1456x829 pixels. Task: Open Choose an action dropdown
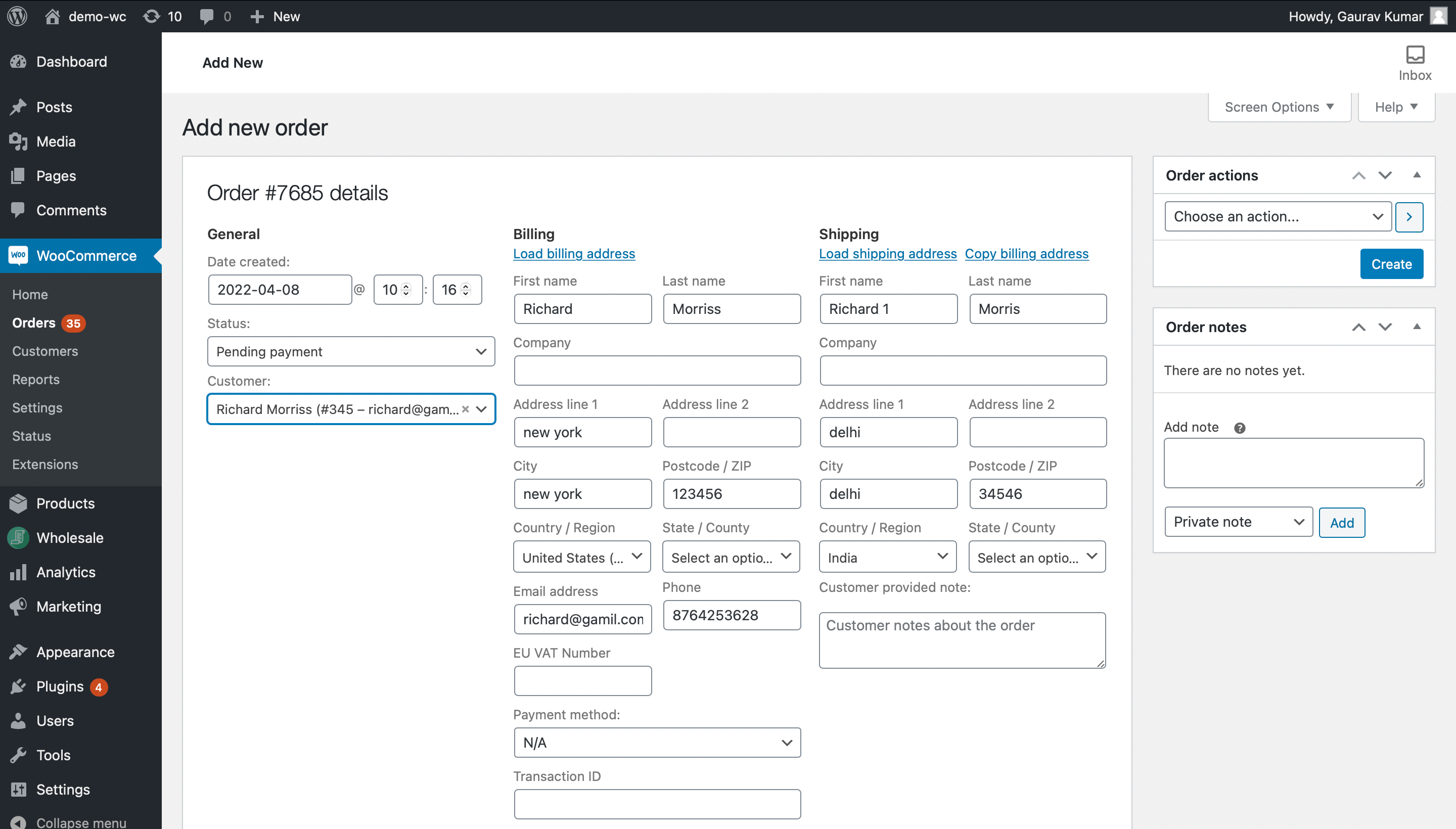point(1277,216)
